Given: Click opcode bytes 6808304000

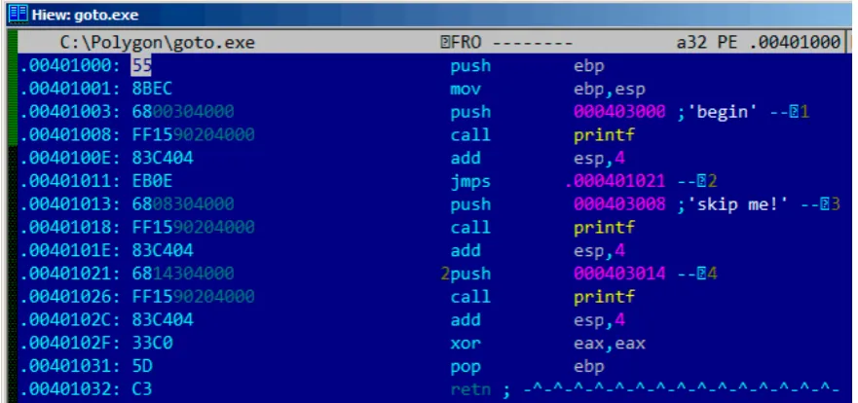Looking at the screenshot, I should pyautogui.click(x=183, y=204).
